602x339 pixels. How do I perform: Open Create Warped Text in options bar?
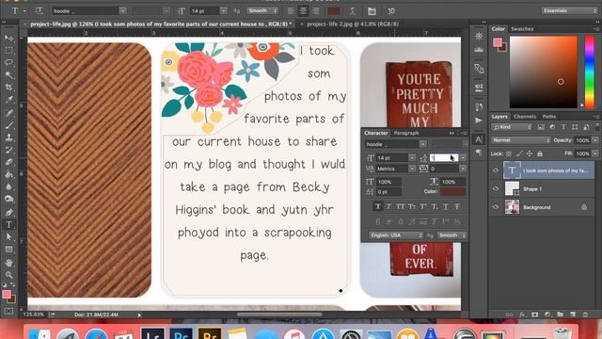coord(352,11)
